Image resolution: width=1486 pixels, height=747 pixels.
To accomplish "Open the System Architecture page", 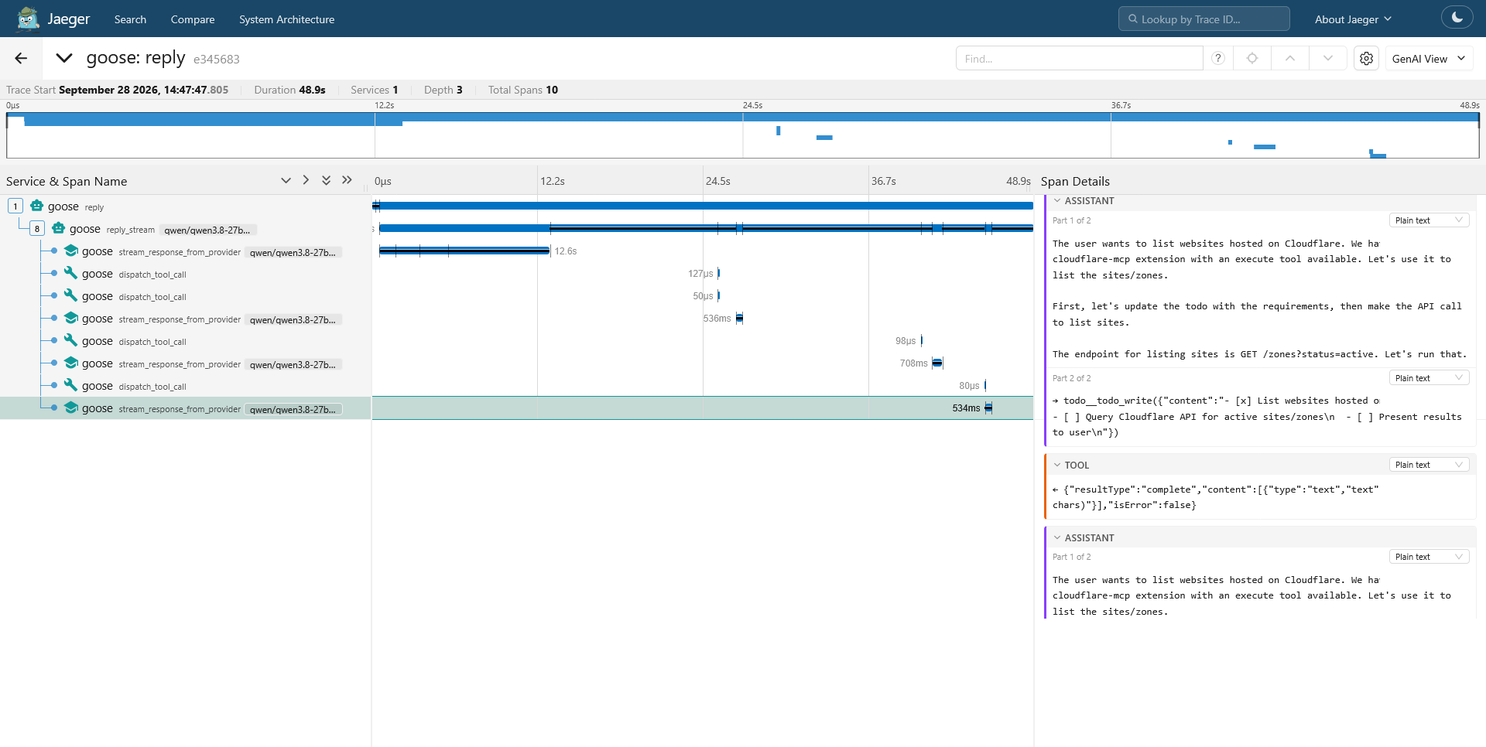I will click(x=286, y=19).
